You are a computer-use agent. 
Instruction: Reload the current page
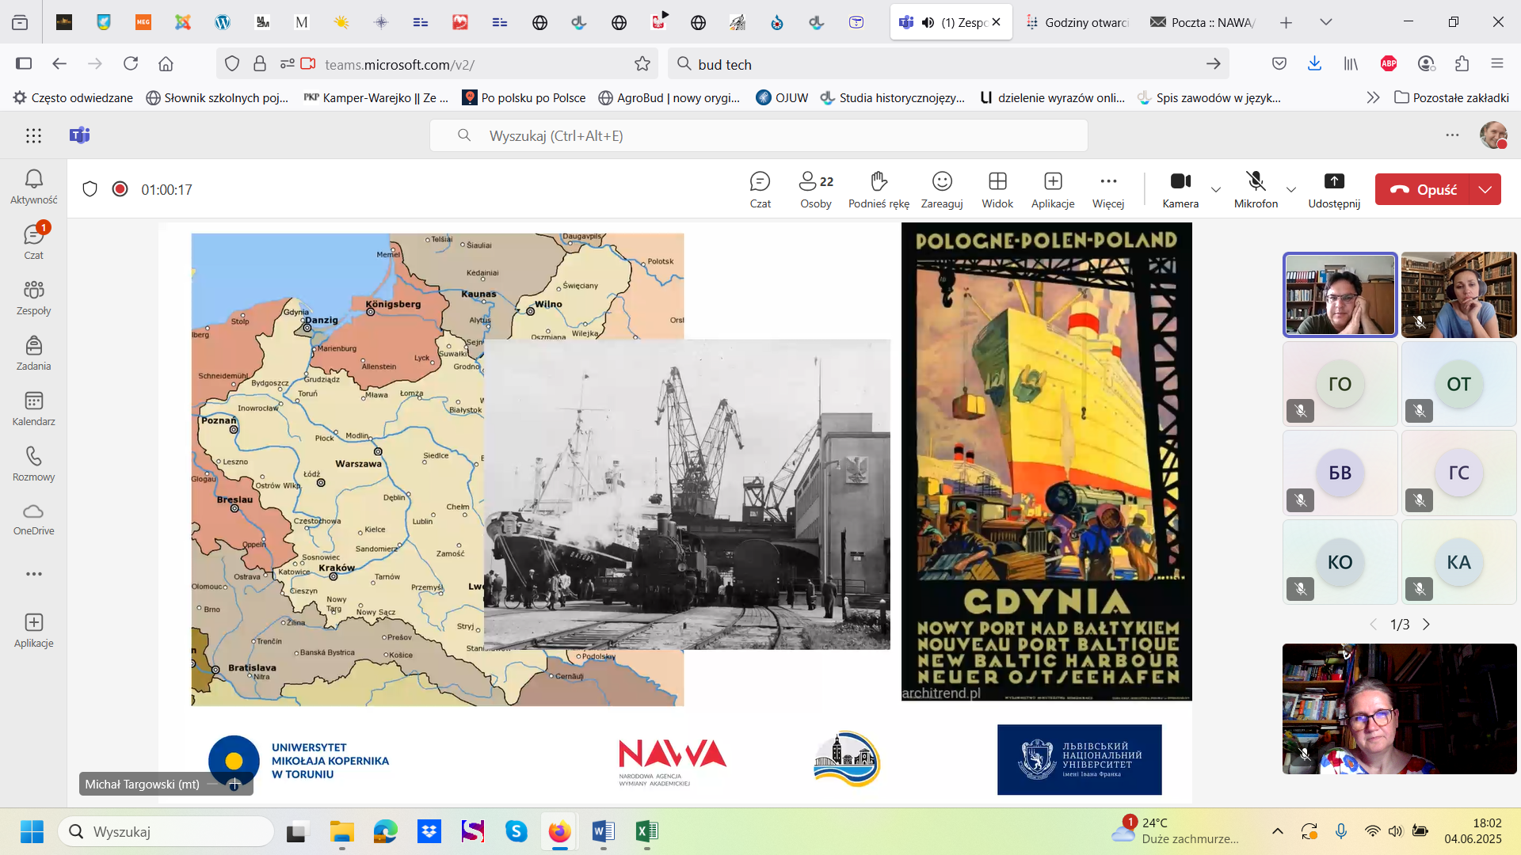click(x=131, y=63)
